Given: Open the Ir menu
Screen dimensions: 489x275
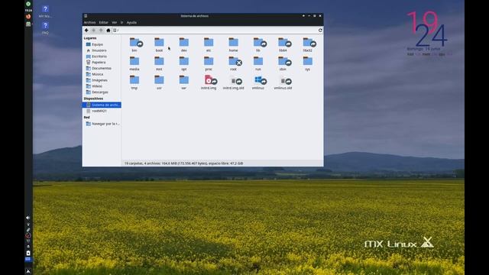Looking at the screenshot, I should (x=122, y=22).
